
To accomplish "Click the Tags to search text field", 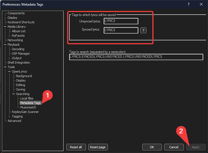I will tap(136, 57).
